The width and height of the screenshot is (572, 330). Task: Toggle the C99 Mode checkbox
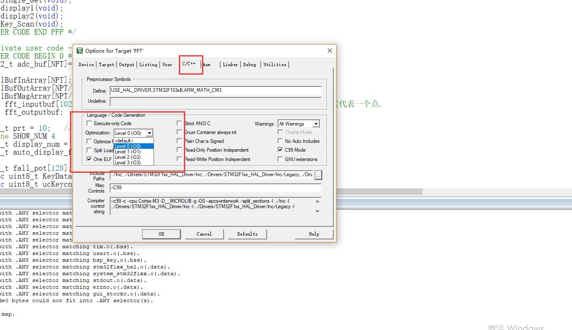281,150
